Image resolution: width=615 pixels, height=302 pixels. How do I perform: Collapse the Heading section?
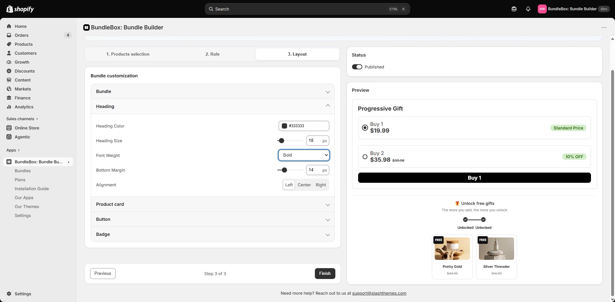coord(213,106)
